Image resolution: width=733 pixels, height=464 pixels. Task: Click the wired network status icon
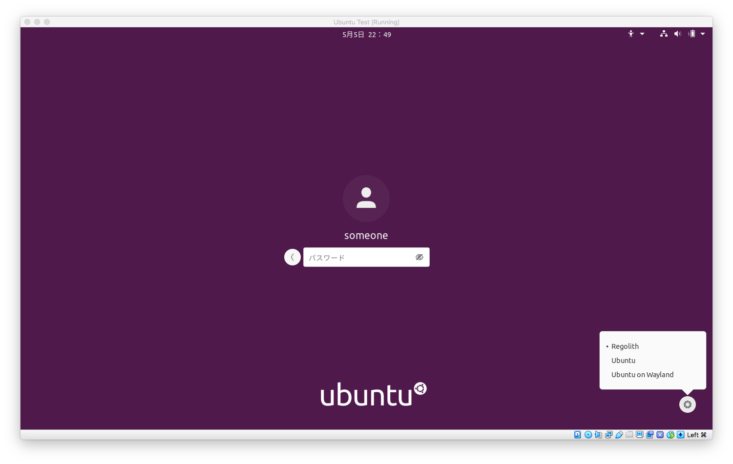point(664,34)
